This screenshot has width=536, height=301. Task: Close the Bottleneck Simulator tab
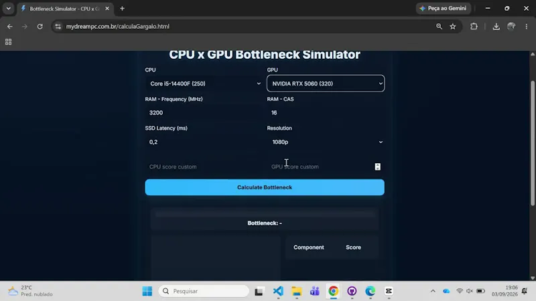click(x=107, y=9)
